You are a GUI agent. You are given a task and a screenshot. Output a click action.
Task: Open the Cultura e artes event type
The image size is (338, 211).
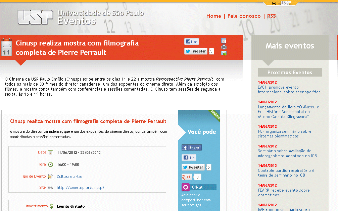69,177
